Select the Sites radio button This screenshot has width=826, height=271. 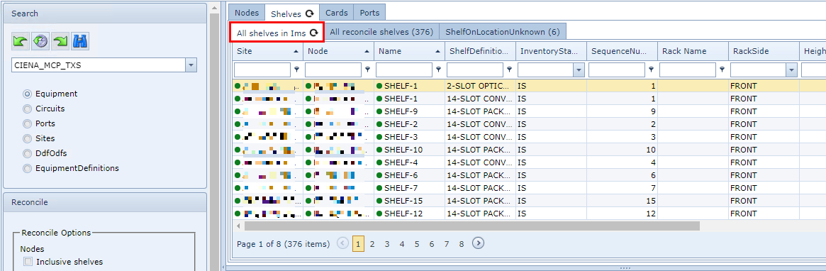[27, 138]
